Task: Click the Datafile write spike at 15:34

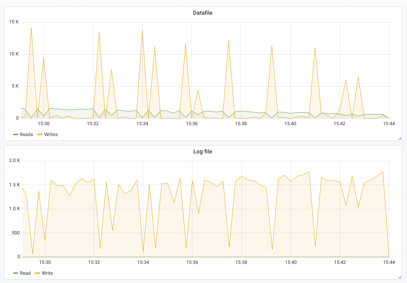Action: pyautogui.click(x=142, y=31)
